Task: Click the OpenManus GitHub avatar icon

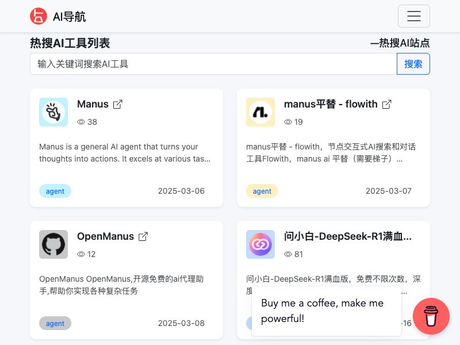Action: click(53, 244)
